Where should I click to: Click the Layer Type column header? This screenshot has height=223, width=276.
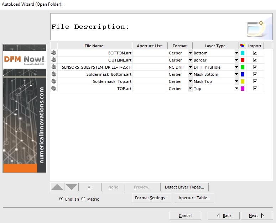215,46
